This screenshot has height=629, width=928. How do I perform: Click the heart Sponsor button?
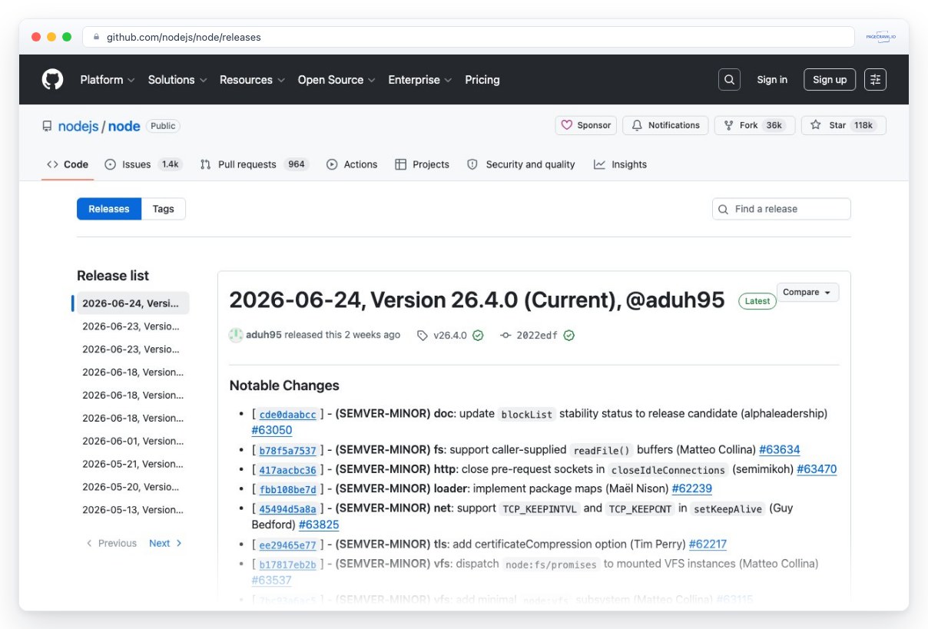(585, 125)
